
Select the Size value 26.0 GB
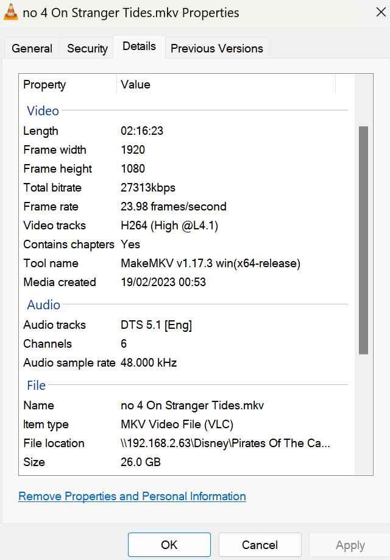[x=141, y=462]
